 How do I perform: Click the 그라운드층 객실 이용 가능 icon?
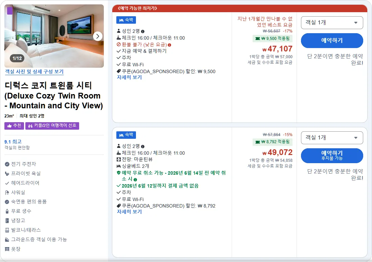(7, 240)
